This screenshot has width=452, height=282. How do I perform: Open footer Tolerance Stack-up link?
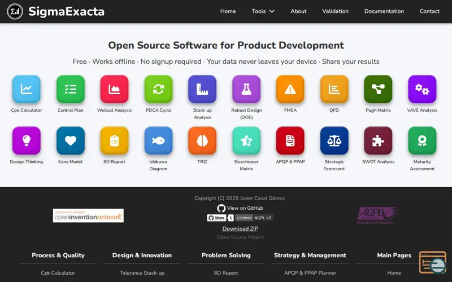142,273
